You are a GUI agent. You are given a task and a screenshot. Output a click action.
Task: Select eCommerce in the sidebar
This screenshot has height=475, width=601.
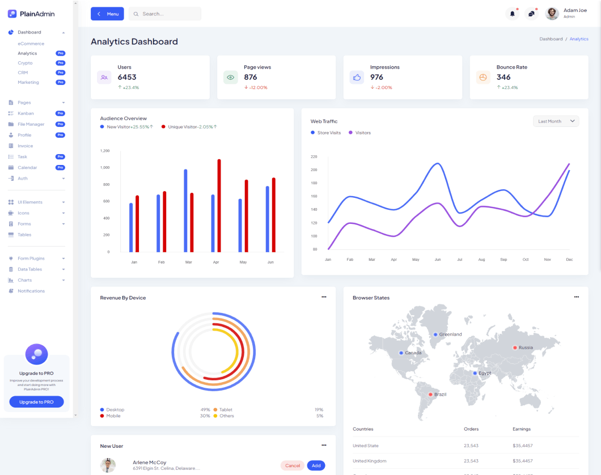31,44
